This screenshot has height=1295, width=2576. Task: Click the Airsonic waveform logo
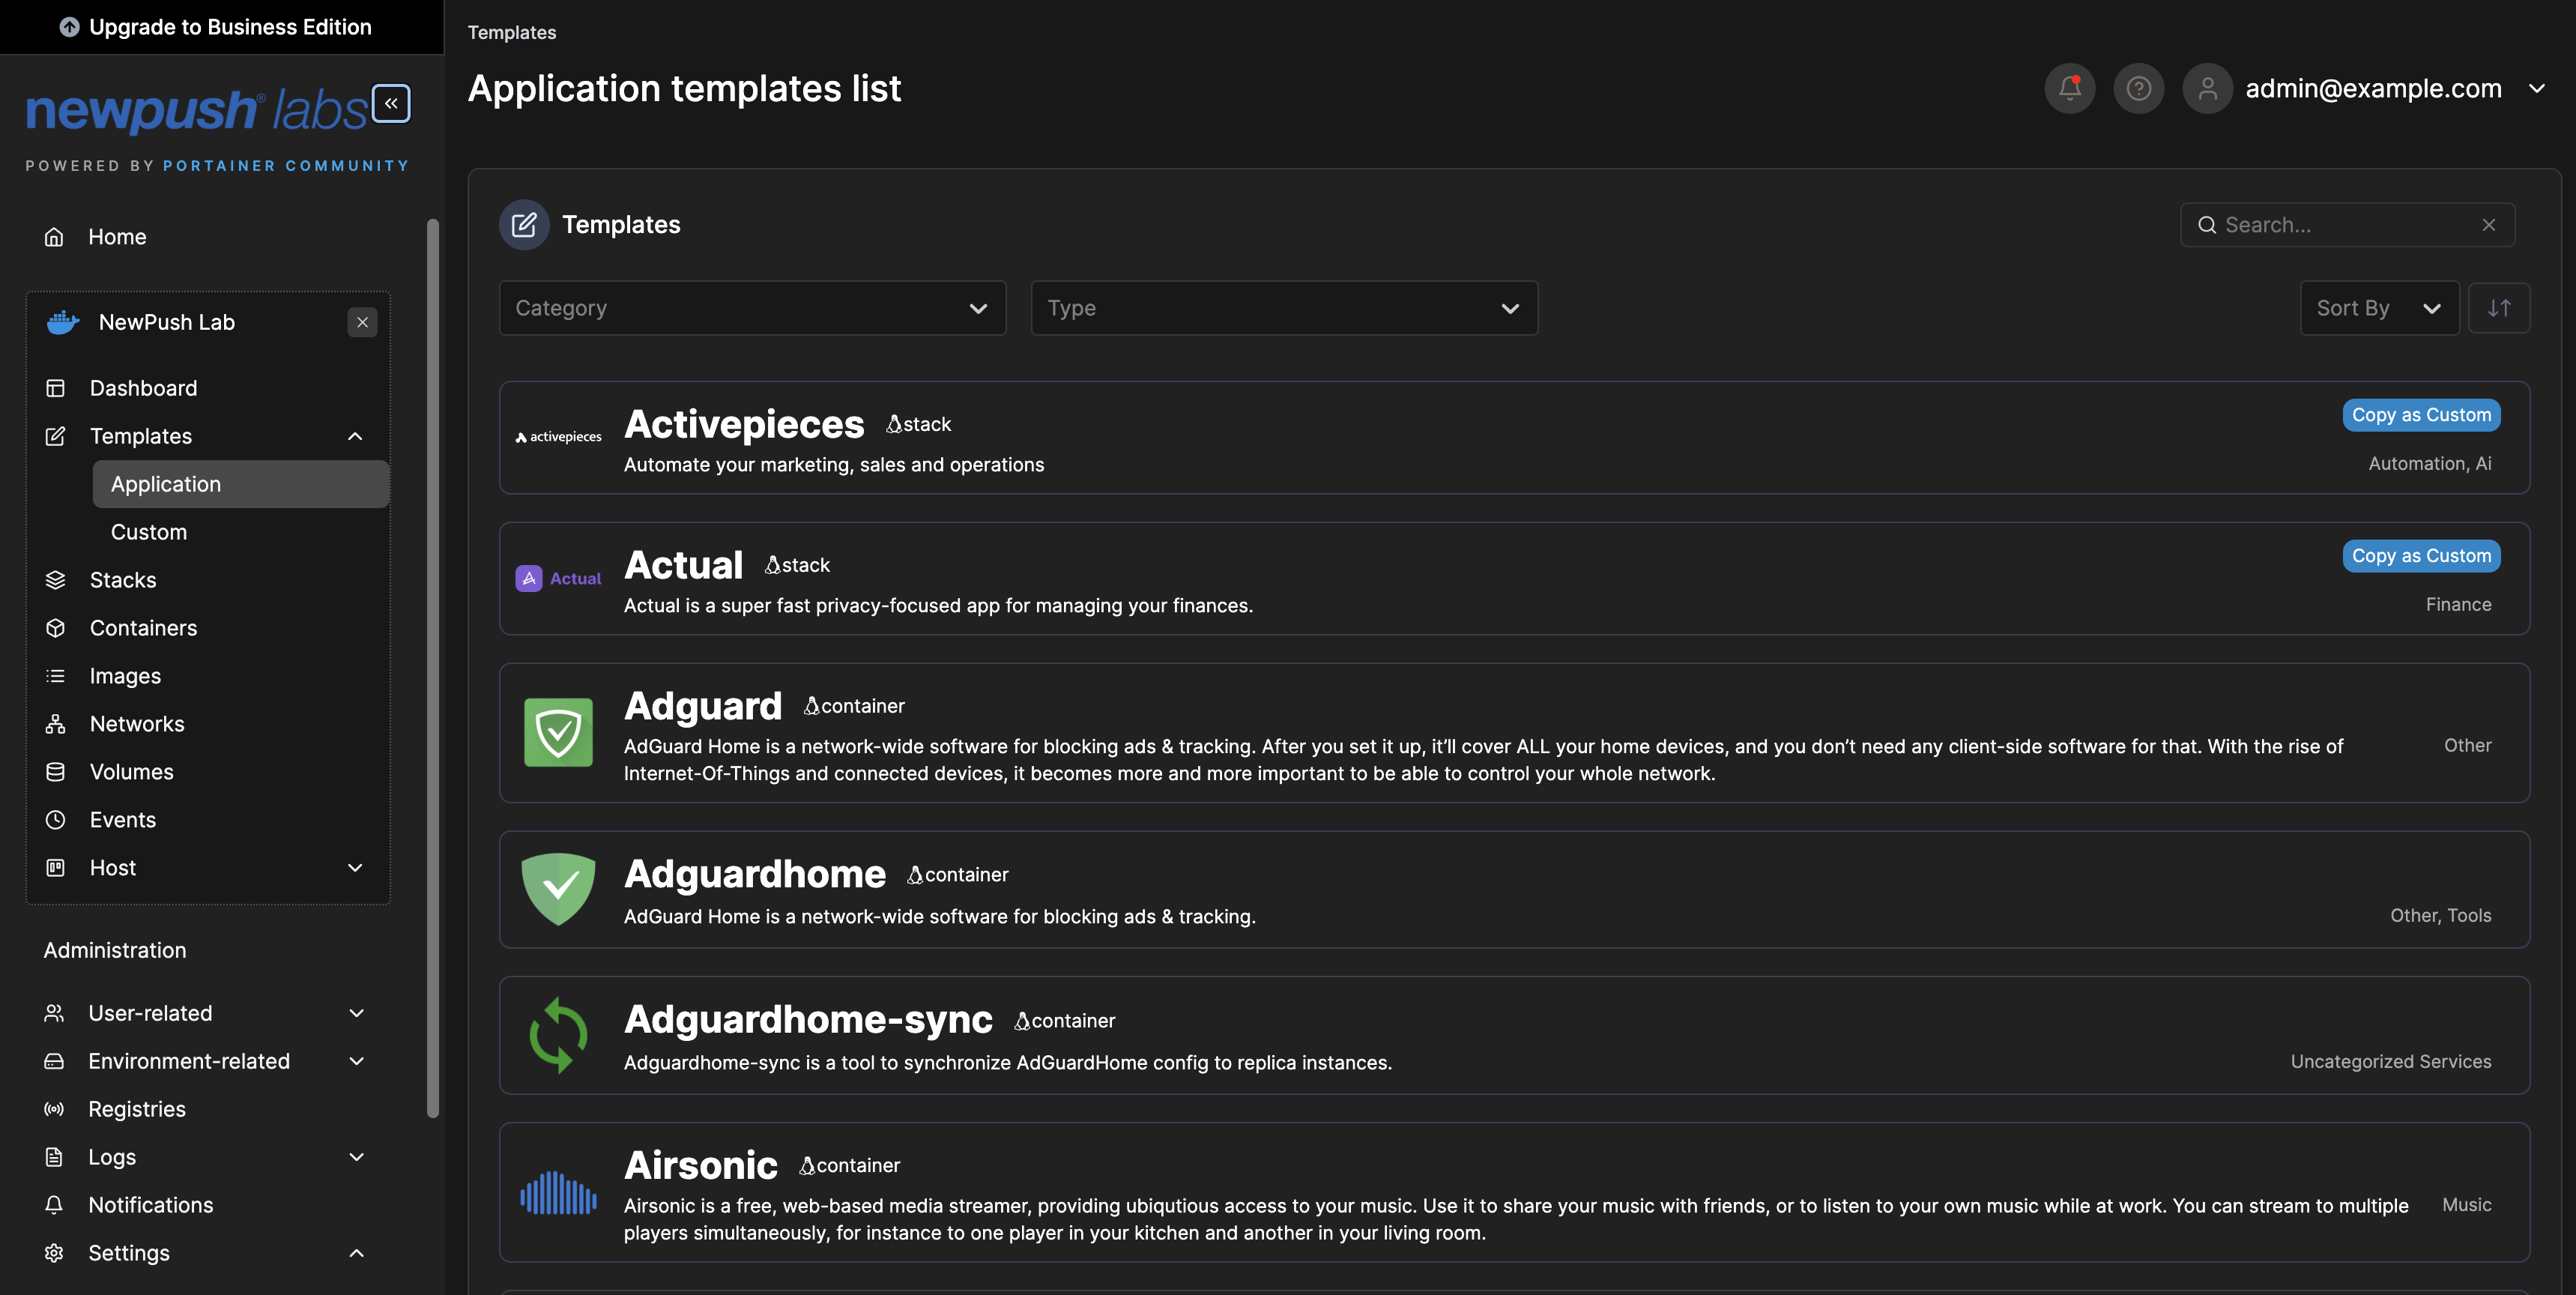point(558,1192)
